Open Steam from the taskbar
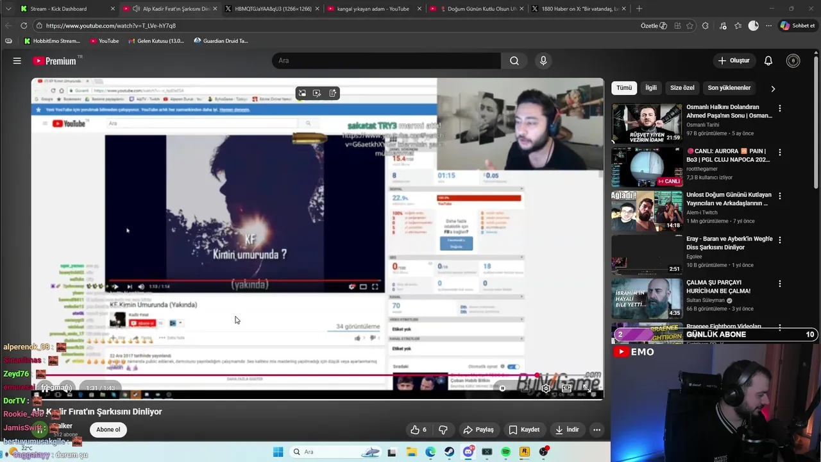Viewport: 821px width, 462px height. (x=449, y=452)
